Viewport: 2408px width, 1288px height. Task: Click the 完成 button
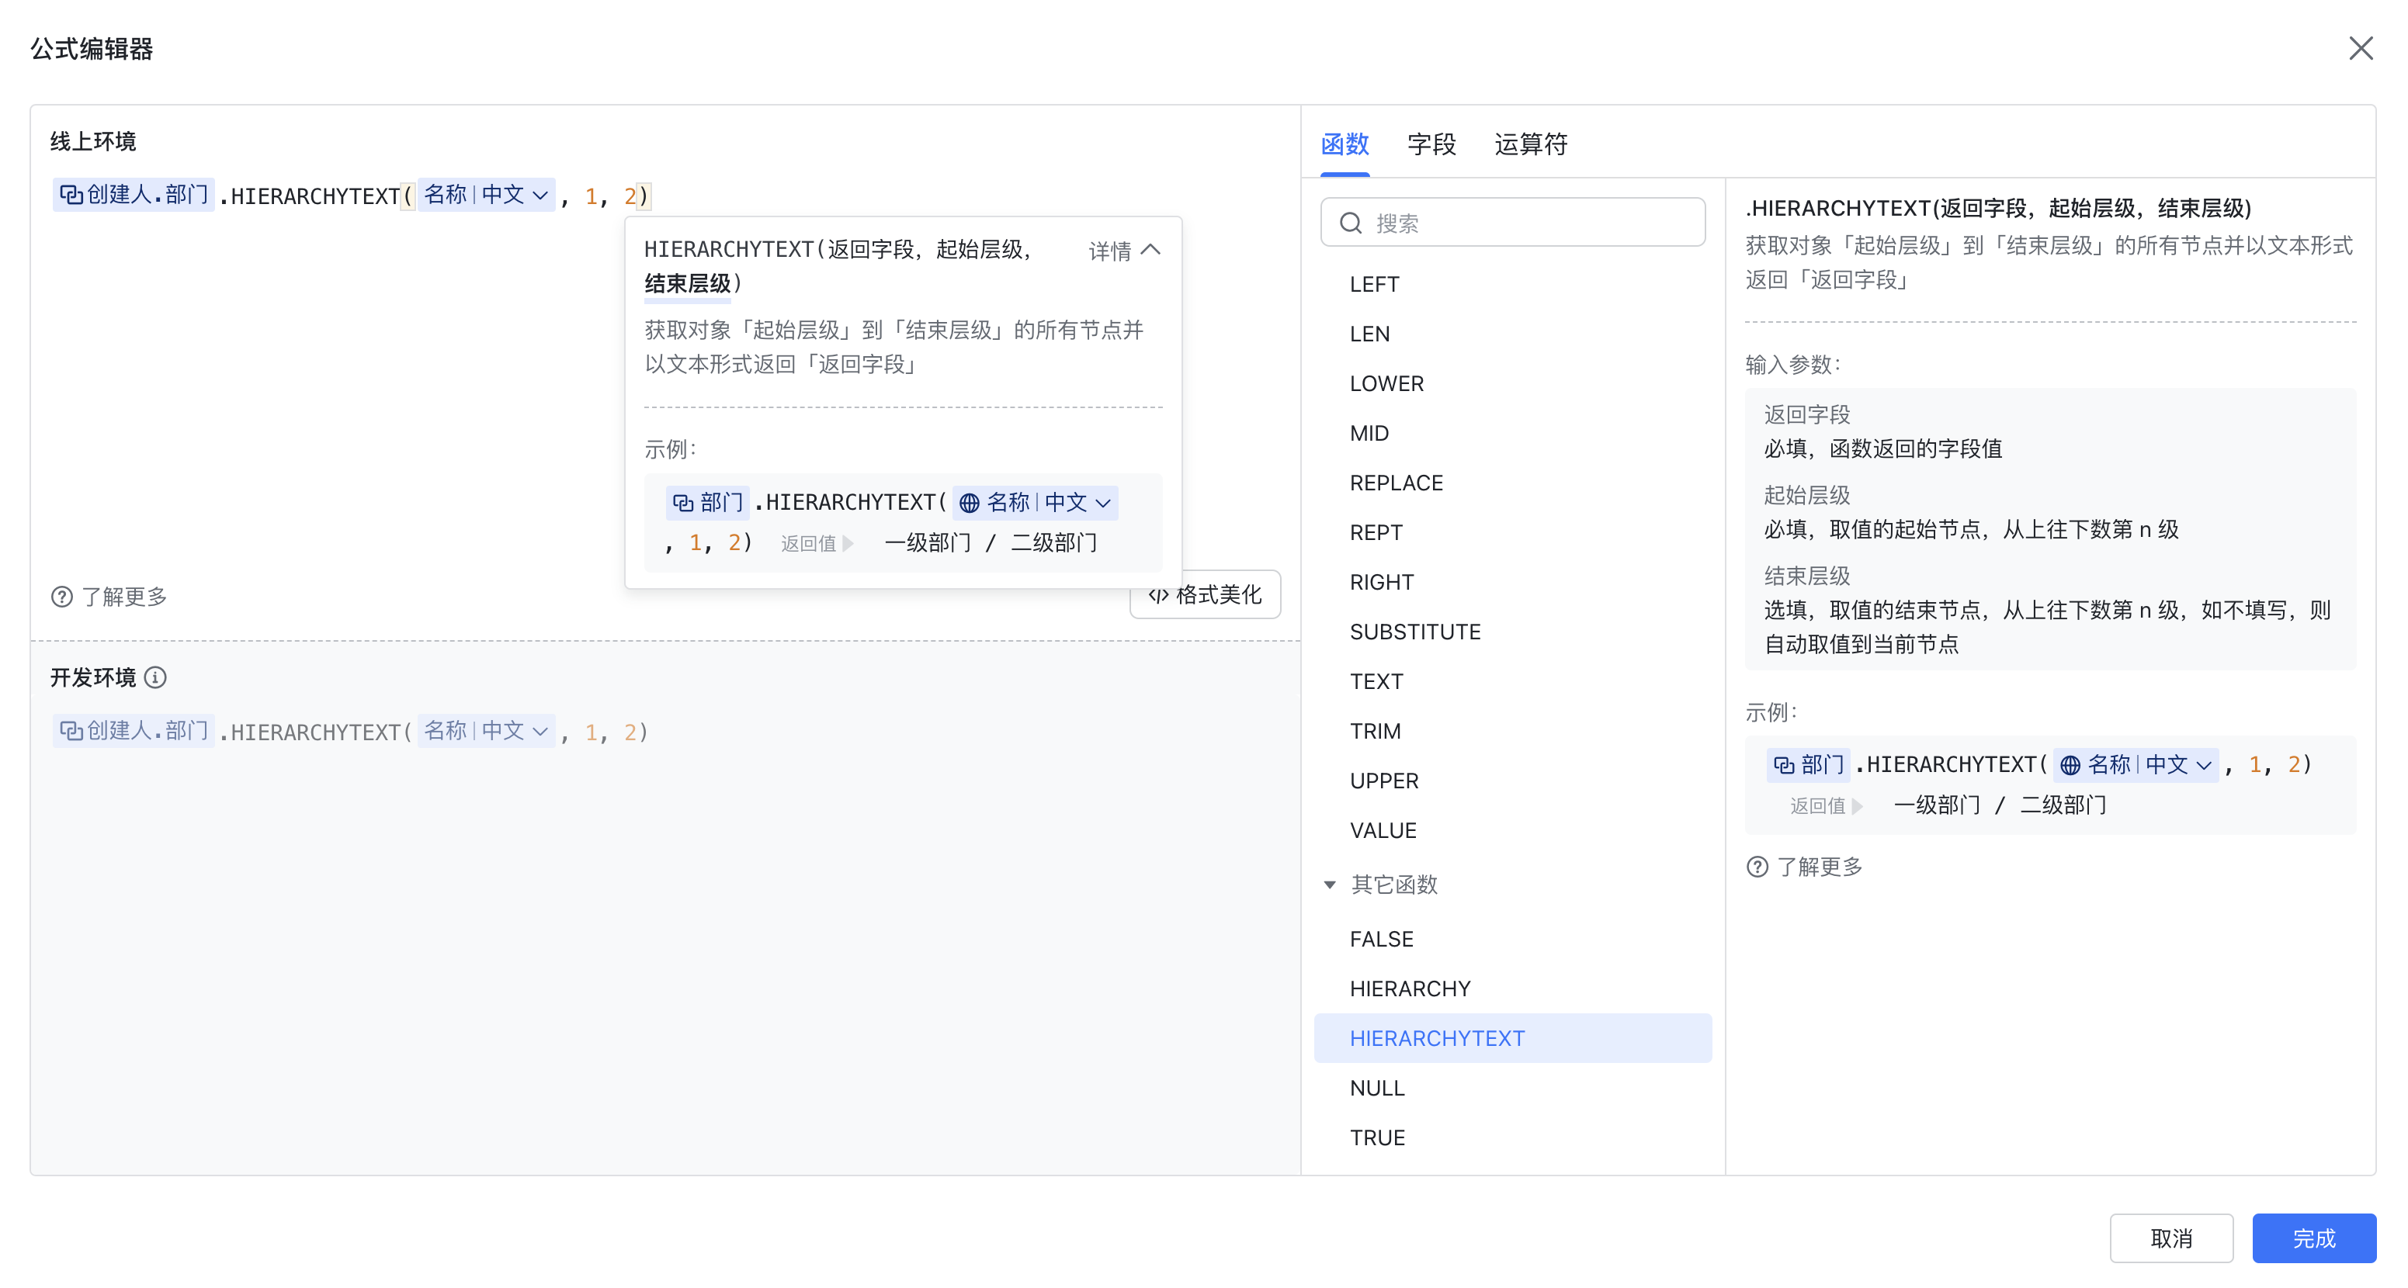pos(2313,1238)
